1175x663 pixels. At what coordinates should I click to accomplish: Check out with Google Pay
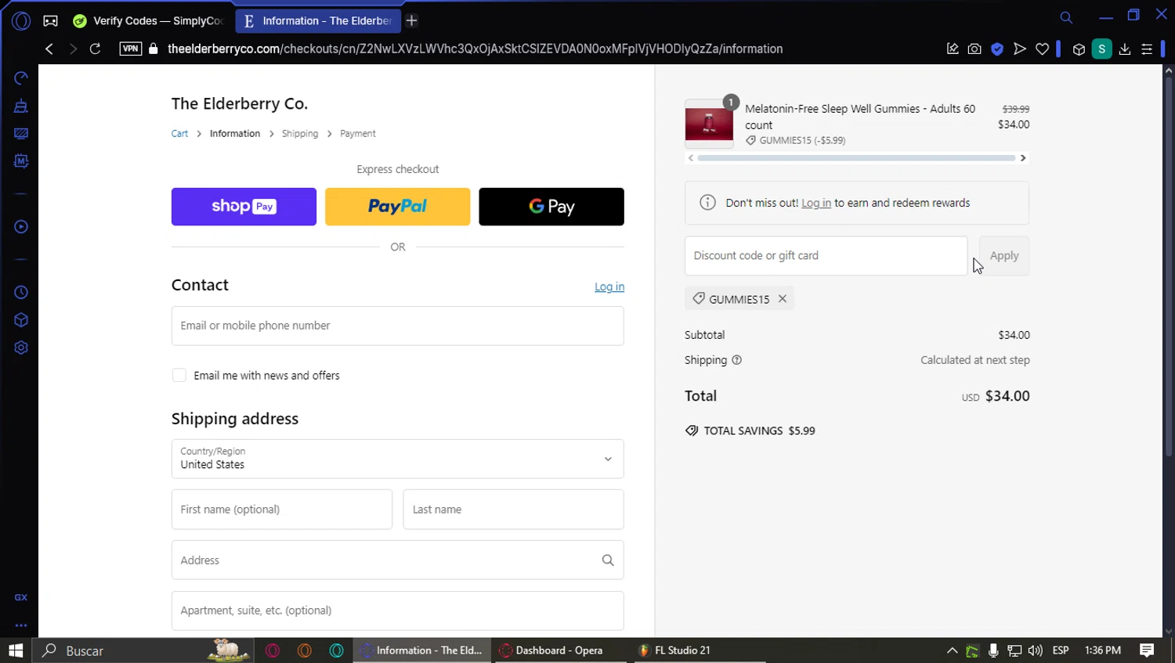[551, 207]
